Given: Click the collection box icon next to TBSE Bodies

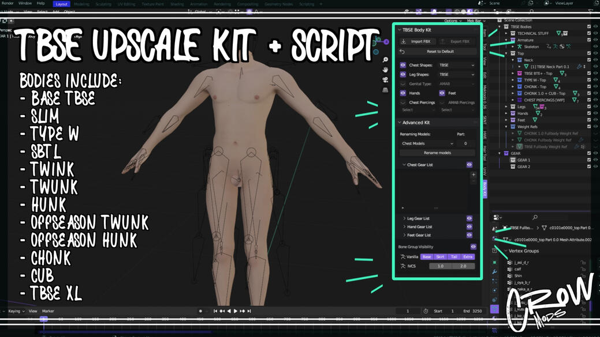Looking at the screenshot, I should pos(506,27).
